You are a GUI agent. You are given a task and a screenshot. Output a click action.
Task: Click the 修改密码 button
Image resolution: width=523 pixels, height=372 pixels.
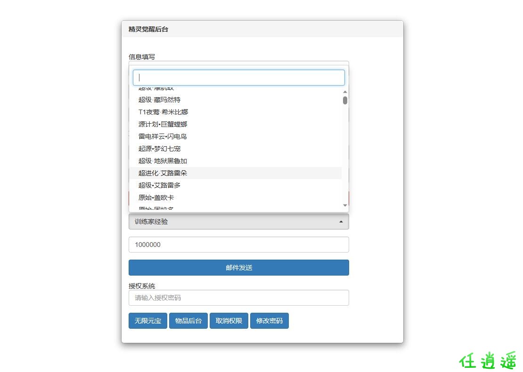(270, 321)
